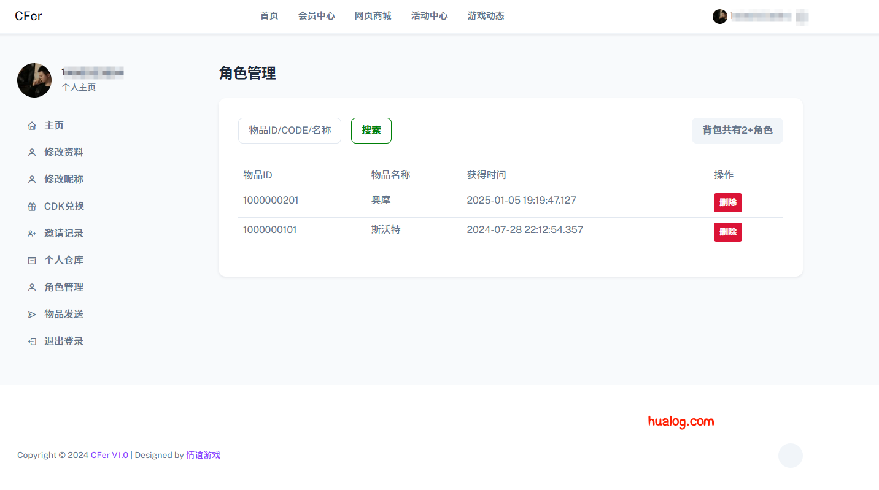Open the user account menu in header
This screenshot has width=879, height=490.
coord(760,17)
